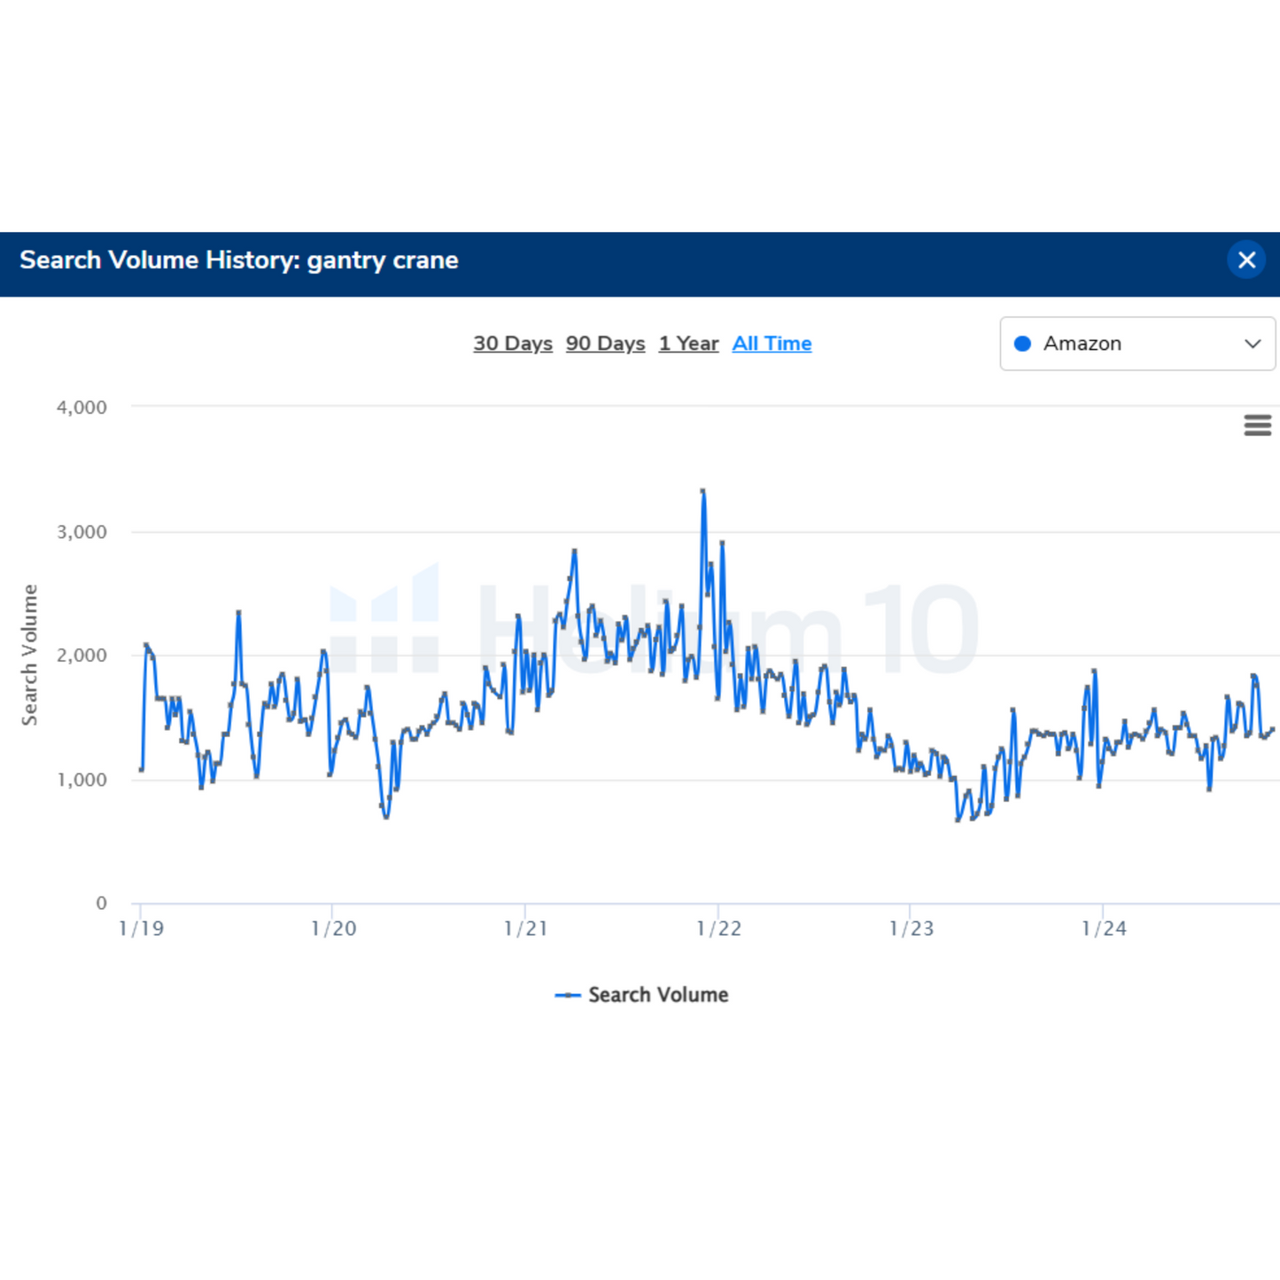Toggle the Search Volume legend series
This screenshot has height=1280, width=1280.
tap(641, 995)
